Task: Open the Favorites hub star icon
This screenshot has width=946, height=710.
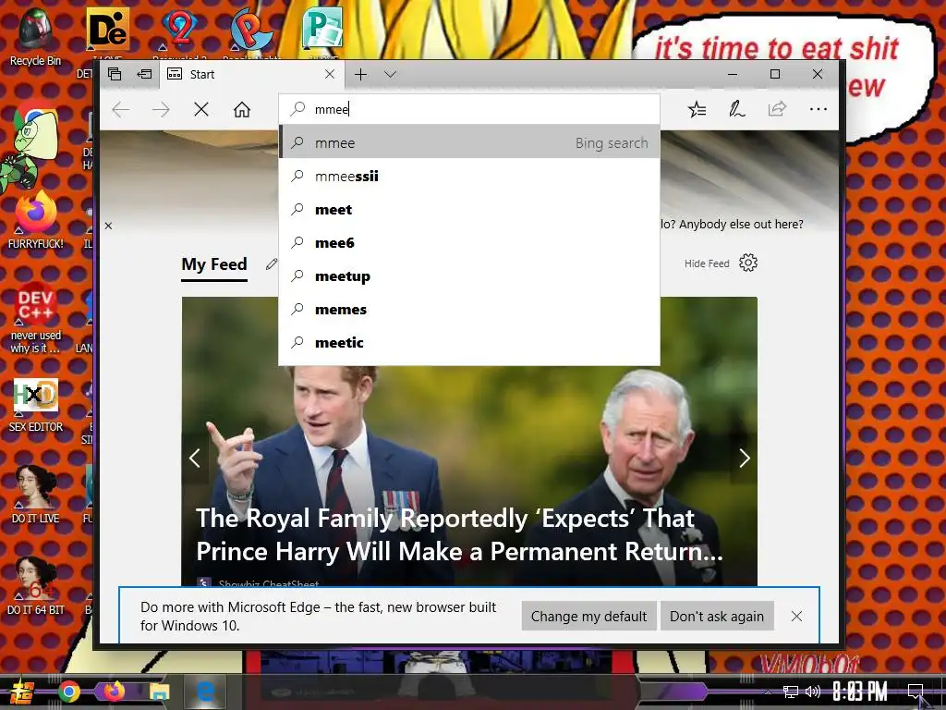Action: tap(697, 109)
